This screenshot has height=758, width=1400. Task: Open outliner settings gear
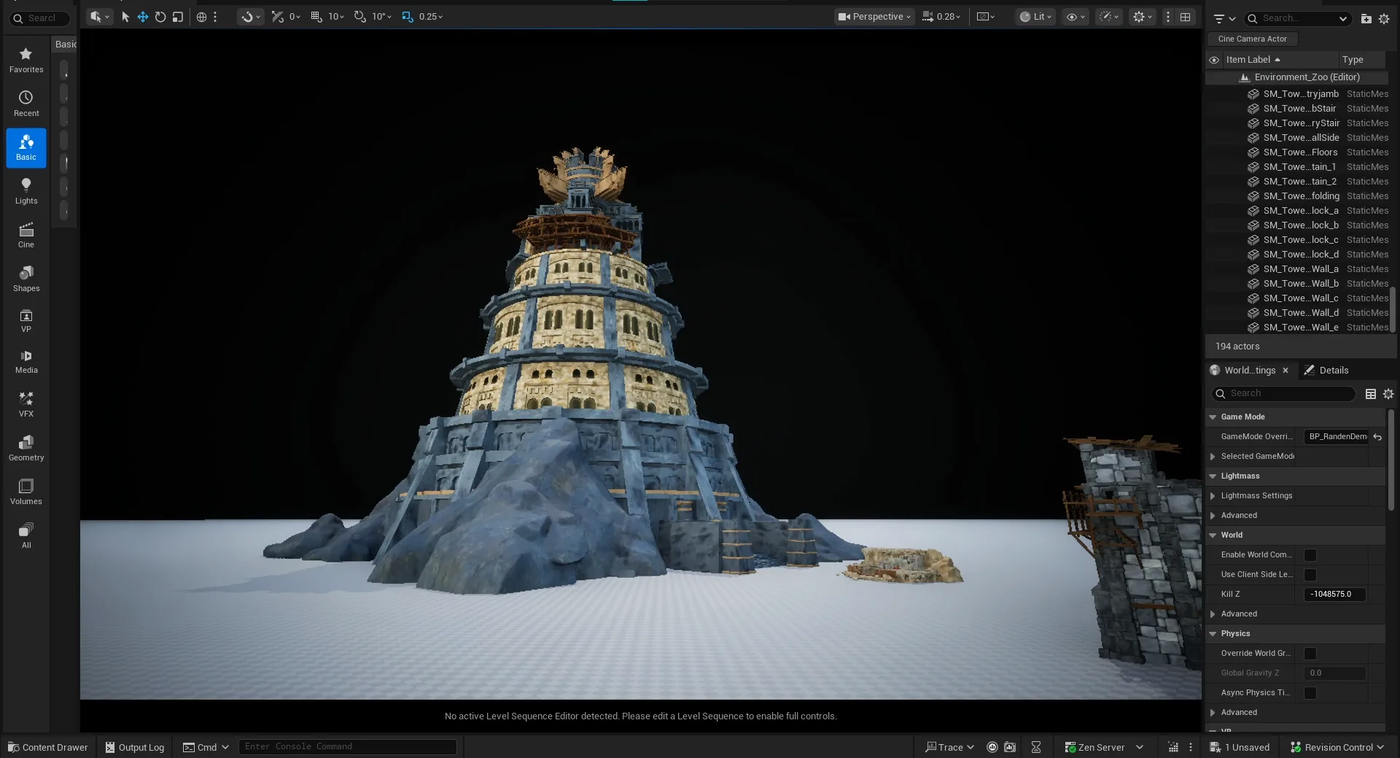pyautogui.click(x=1384, y=19)
